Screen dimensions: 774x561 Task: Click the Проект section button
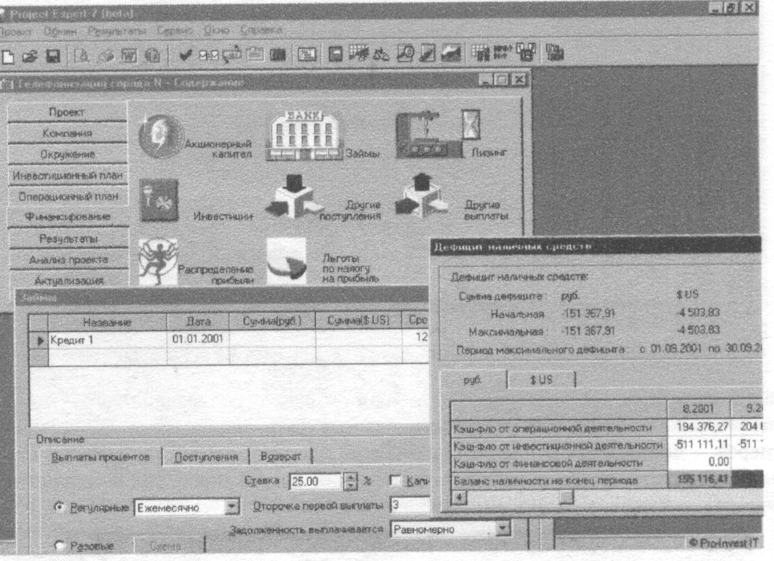[x=67, y=112]
